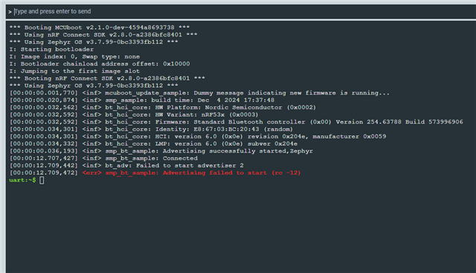Click the 'Jumping to the first image slot' line
This screenshot has width=476, height=273.
(74, 71)
